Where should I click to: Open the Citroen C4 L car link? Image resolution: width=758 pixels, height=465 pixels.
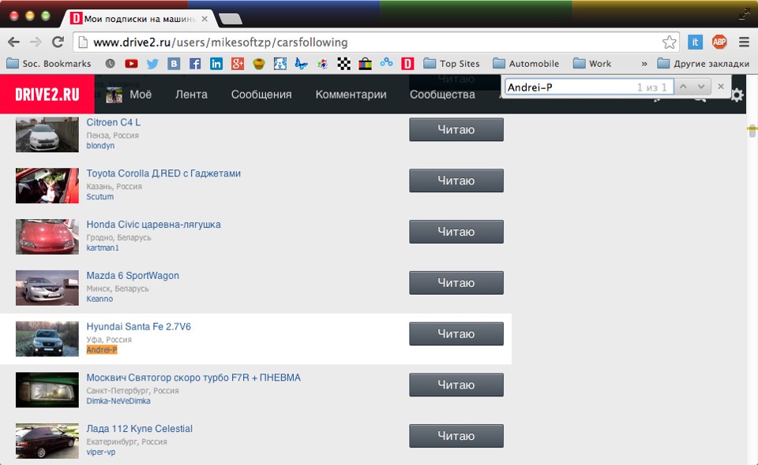(114, 122)
